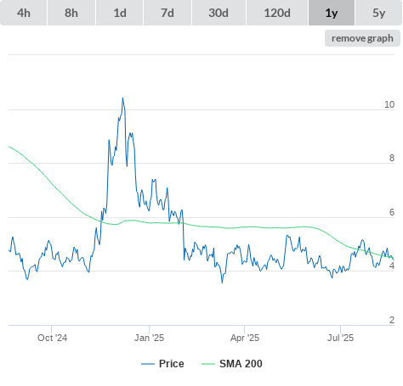Click the Jul '25 axis tick label
Viewport: 403px width, 386px height.
[x=340, y=338]
